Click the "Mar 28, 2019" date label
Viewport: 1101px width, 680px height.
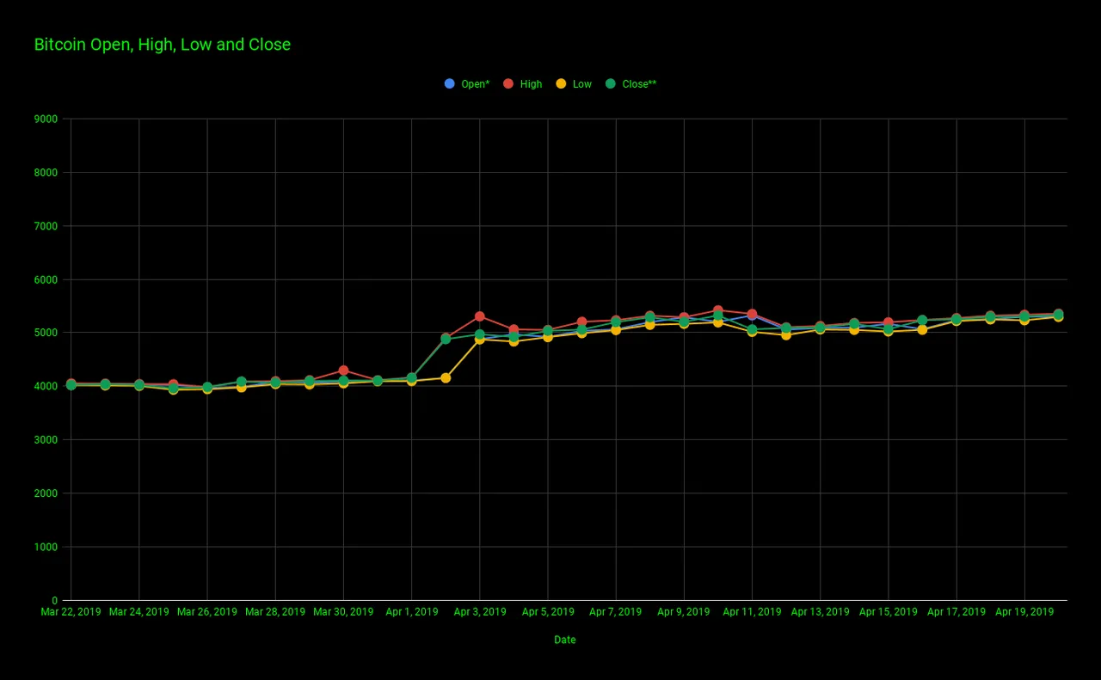[275, 612]
